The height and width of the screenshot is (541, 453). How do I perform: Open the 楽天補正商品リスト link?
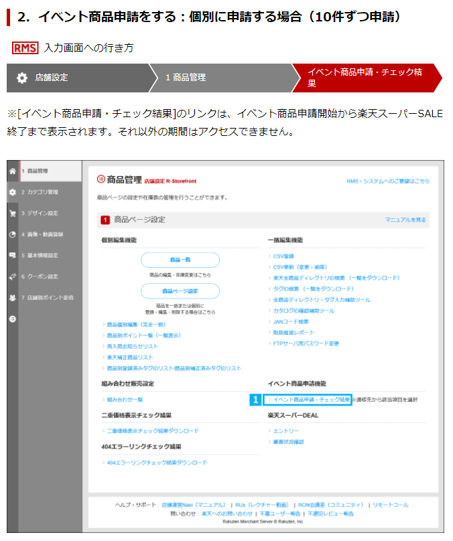click(x=130, y=358)
